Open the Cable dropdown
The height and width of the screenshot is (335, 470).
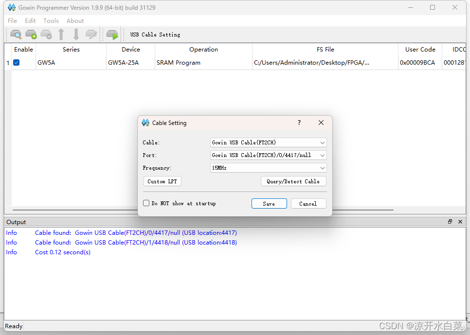(x=268, y=142)
